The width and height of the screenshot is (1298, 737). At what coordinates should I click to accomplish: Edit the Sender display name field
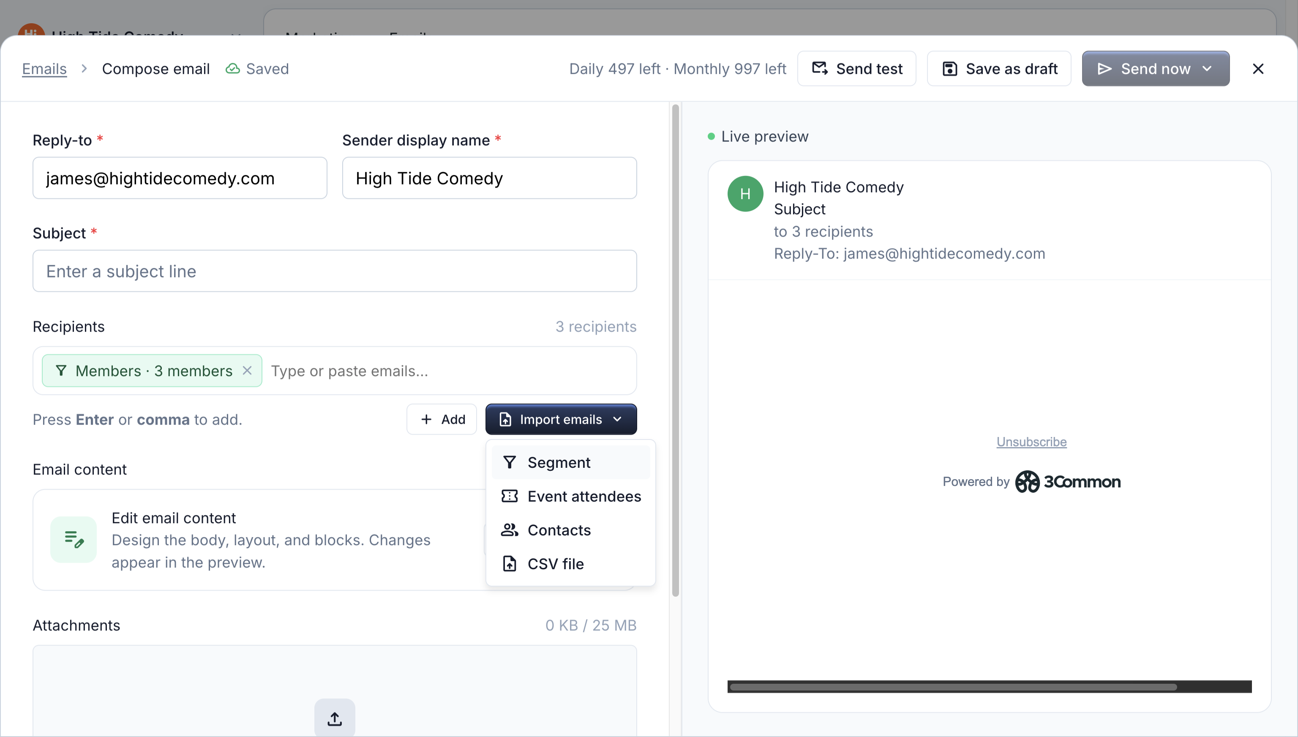pyautogui.click(x=489, y=178)
